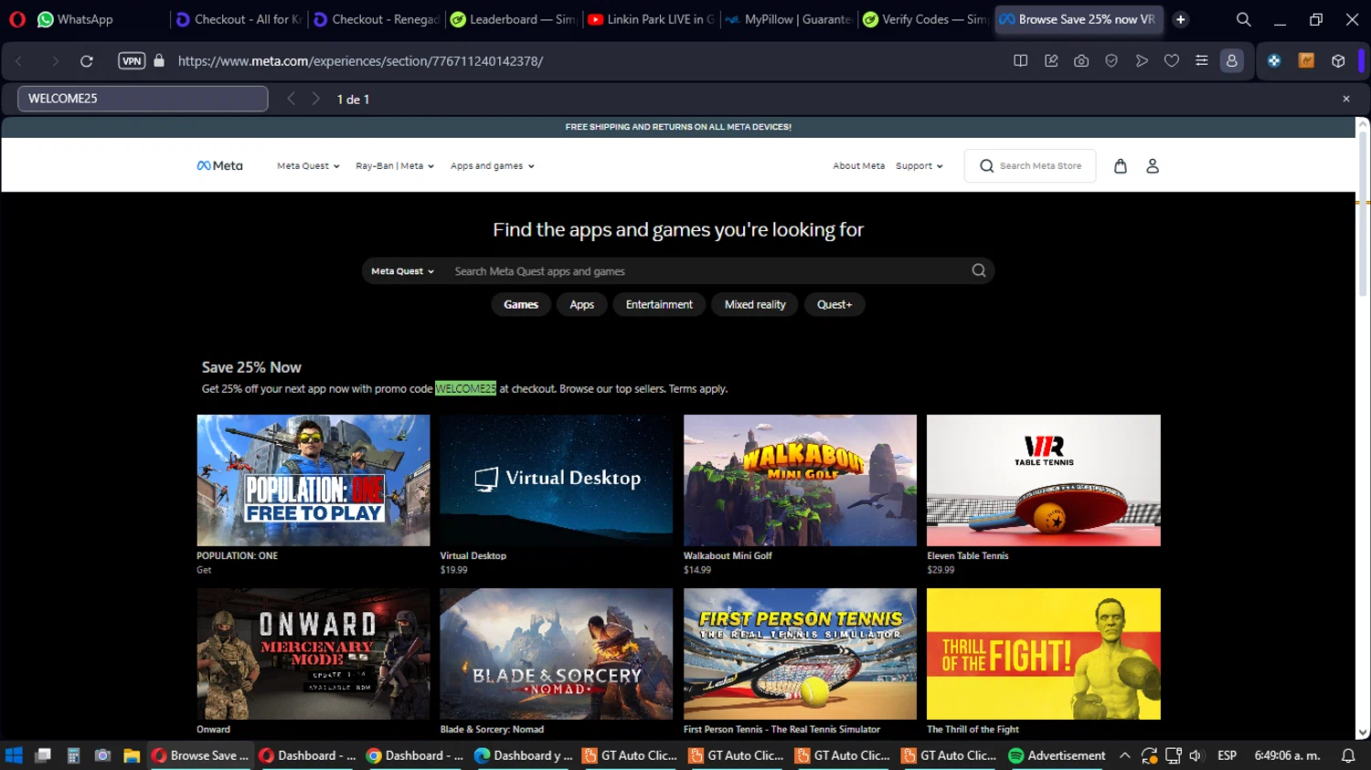Open the browser profile avatar icon
This screenshot has height=770, width=1371.
click(x=1232, y=61)
